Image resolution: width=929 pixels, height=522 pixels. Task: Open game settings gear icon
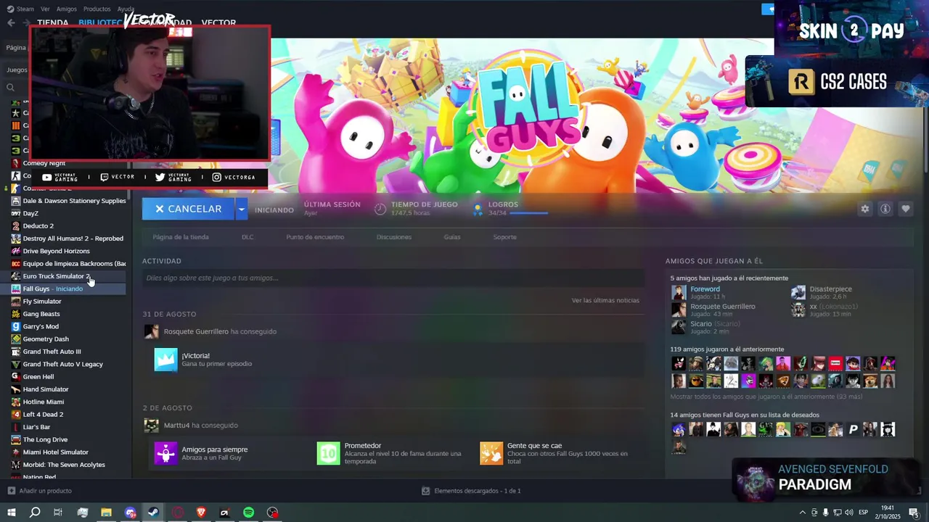coord(864,209)
